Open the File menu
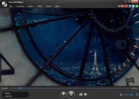This screenshot has width=139, height=99. (11, 6)
